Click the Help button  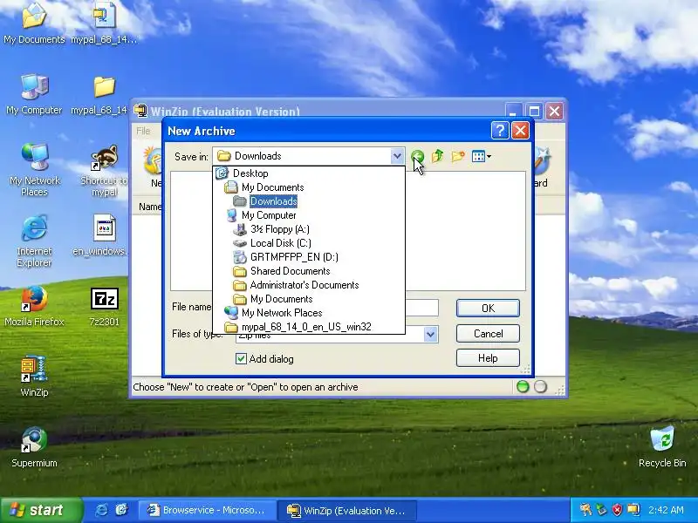[488, 358]
